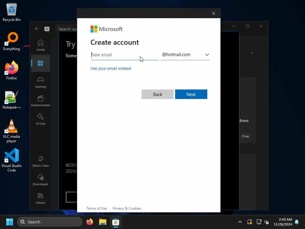
Task: Click the New email input field
Action: pos(125,55)
